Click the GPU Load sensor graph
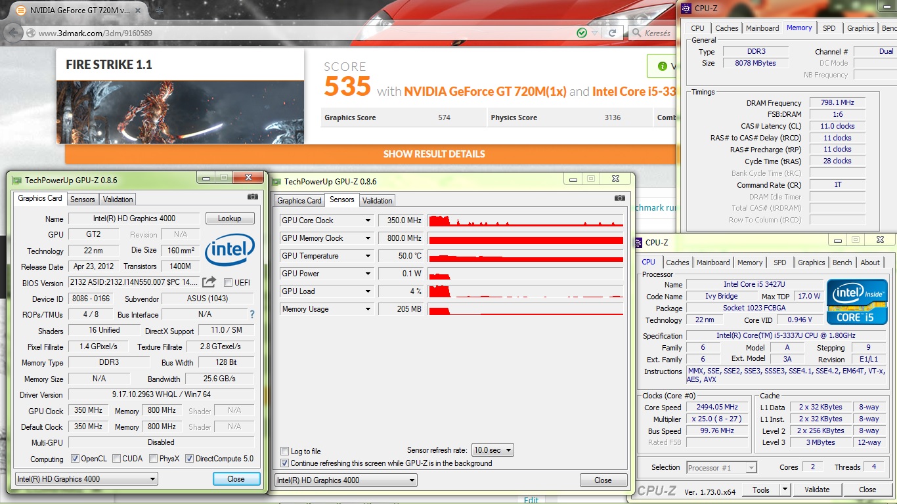Image resolution: width=897 pixels, height=504 pixels. [x=525, y=291]
